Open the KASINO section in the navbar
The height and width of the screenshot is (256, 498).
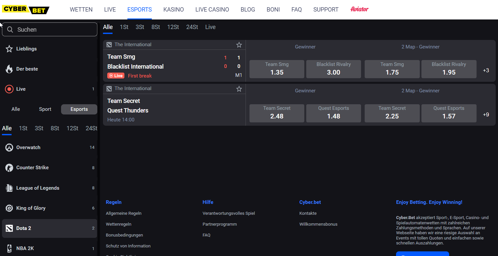[173, 9]
